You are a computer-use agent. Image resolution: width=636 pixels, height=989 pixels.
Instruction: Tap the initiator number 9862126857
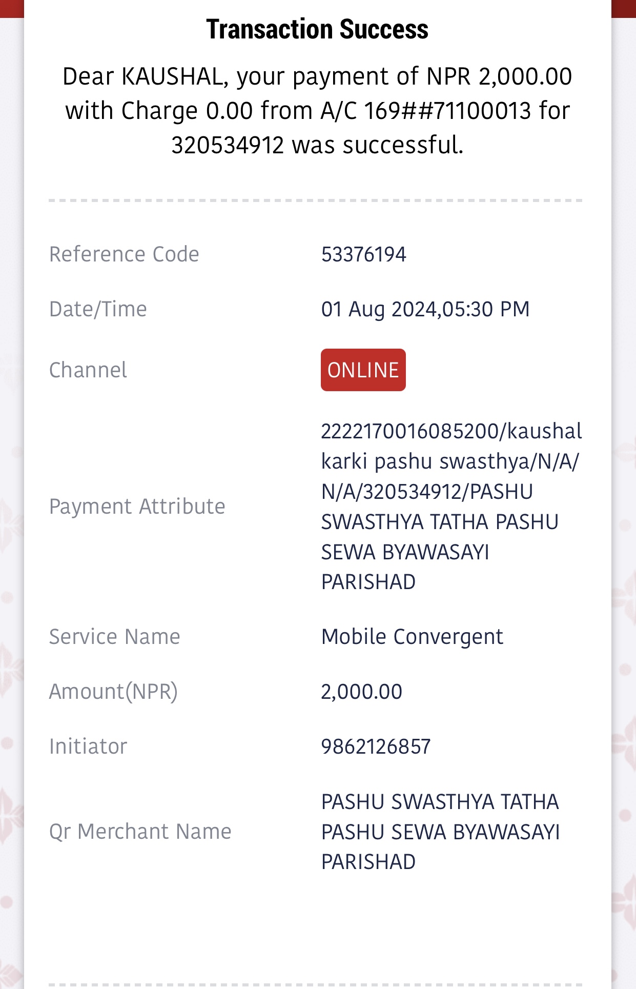coord(376,746)
